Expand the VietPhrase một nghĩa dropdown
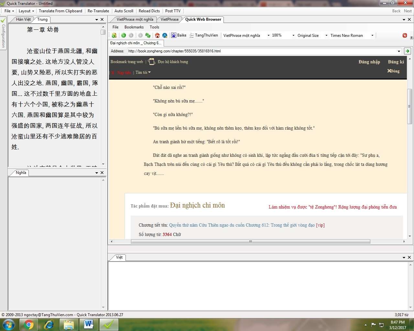 [x=268, y=36]
